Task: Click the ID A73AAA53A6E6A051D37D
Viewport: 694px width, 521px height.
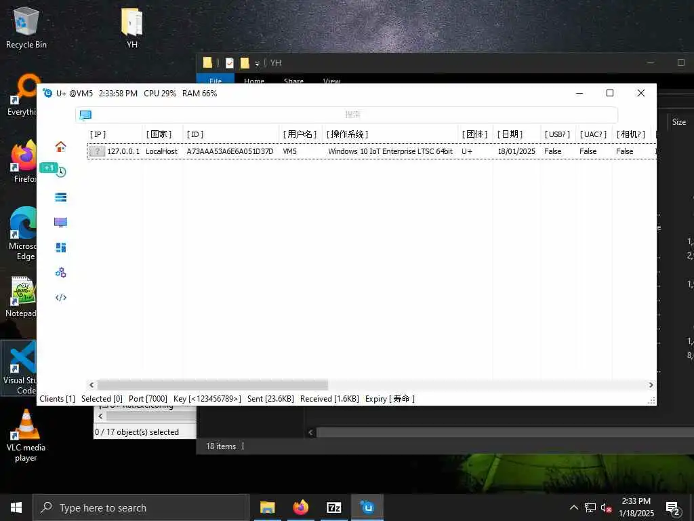Action: pos(230,151)
